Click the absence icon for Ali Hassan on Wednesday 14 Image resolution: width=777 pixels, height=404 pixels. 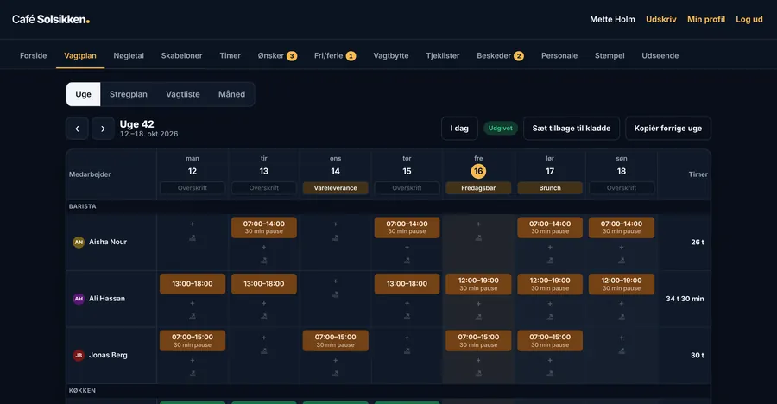click(x=336, y=294)
